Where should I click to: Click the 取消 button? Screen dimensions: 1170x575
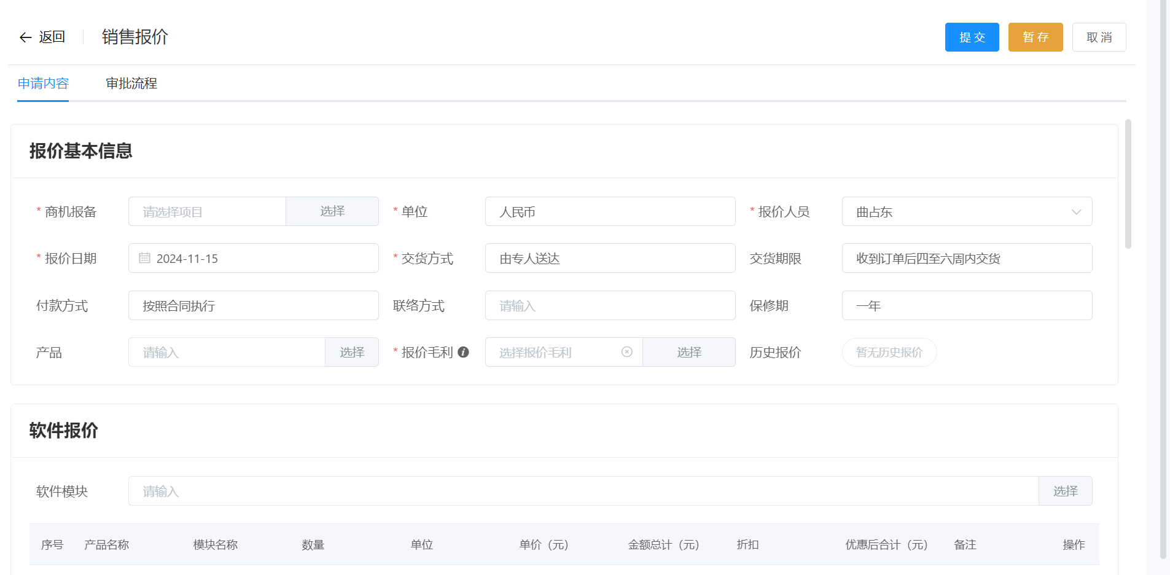tap(1098, 37)
